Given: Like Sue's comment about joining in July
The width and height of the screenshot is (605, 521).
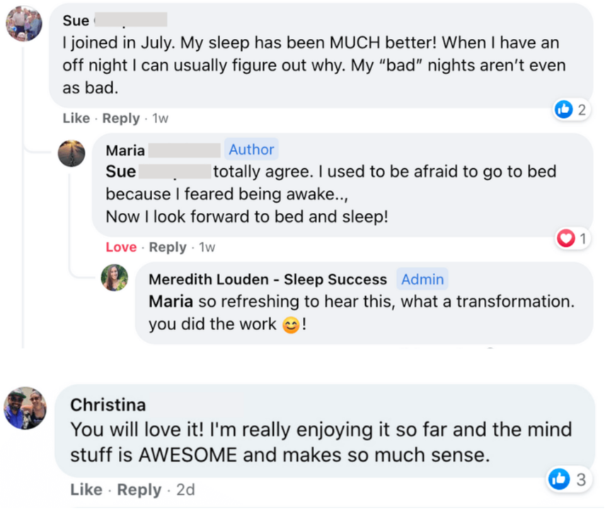Looking at the screenshot, I should (x=76, y=118).
